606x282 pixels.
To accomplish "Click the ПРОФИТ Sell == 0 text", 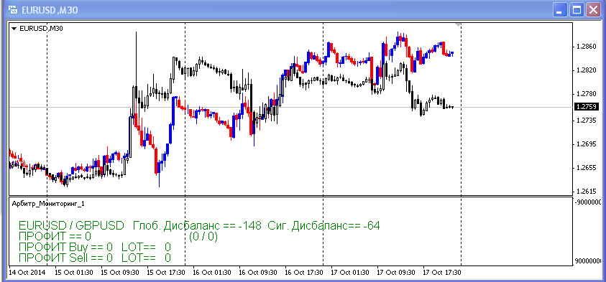I will pyautogui.click(x=65, y=258).
